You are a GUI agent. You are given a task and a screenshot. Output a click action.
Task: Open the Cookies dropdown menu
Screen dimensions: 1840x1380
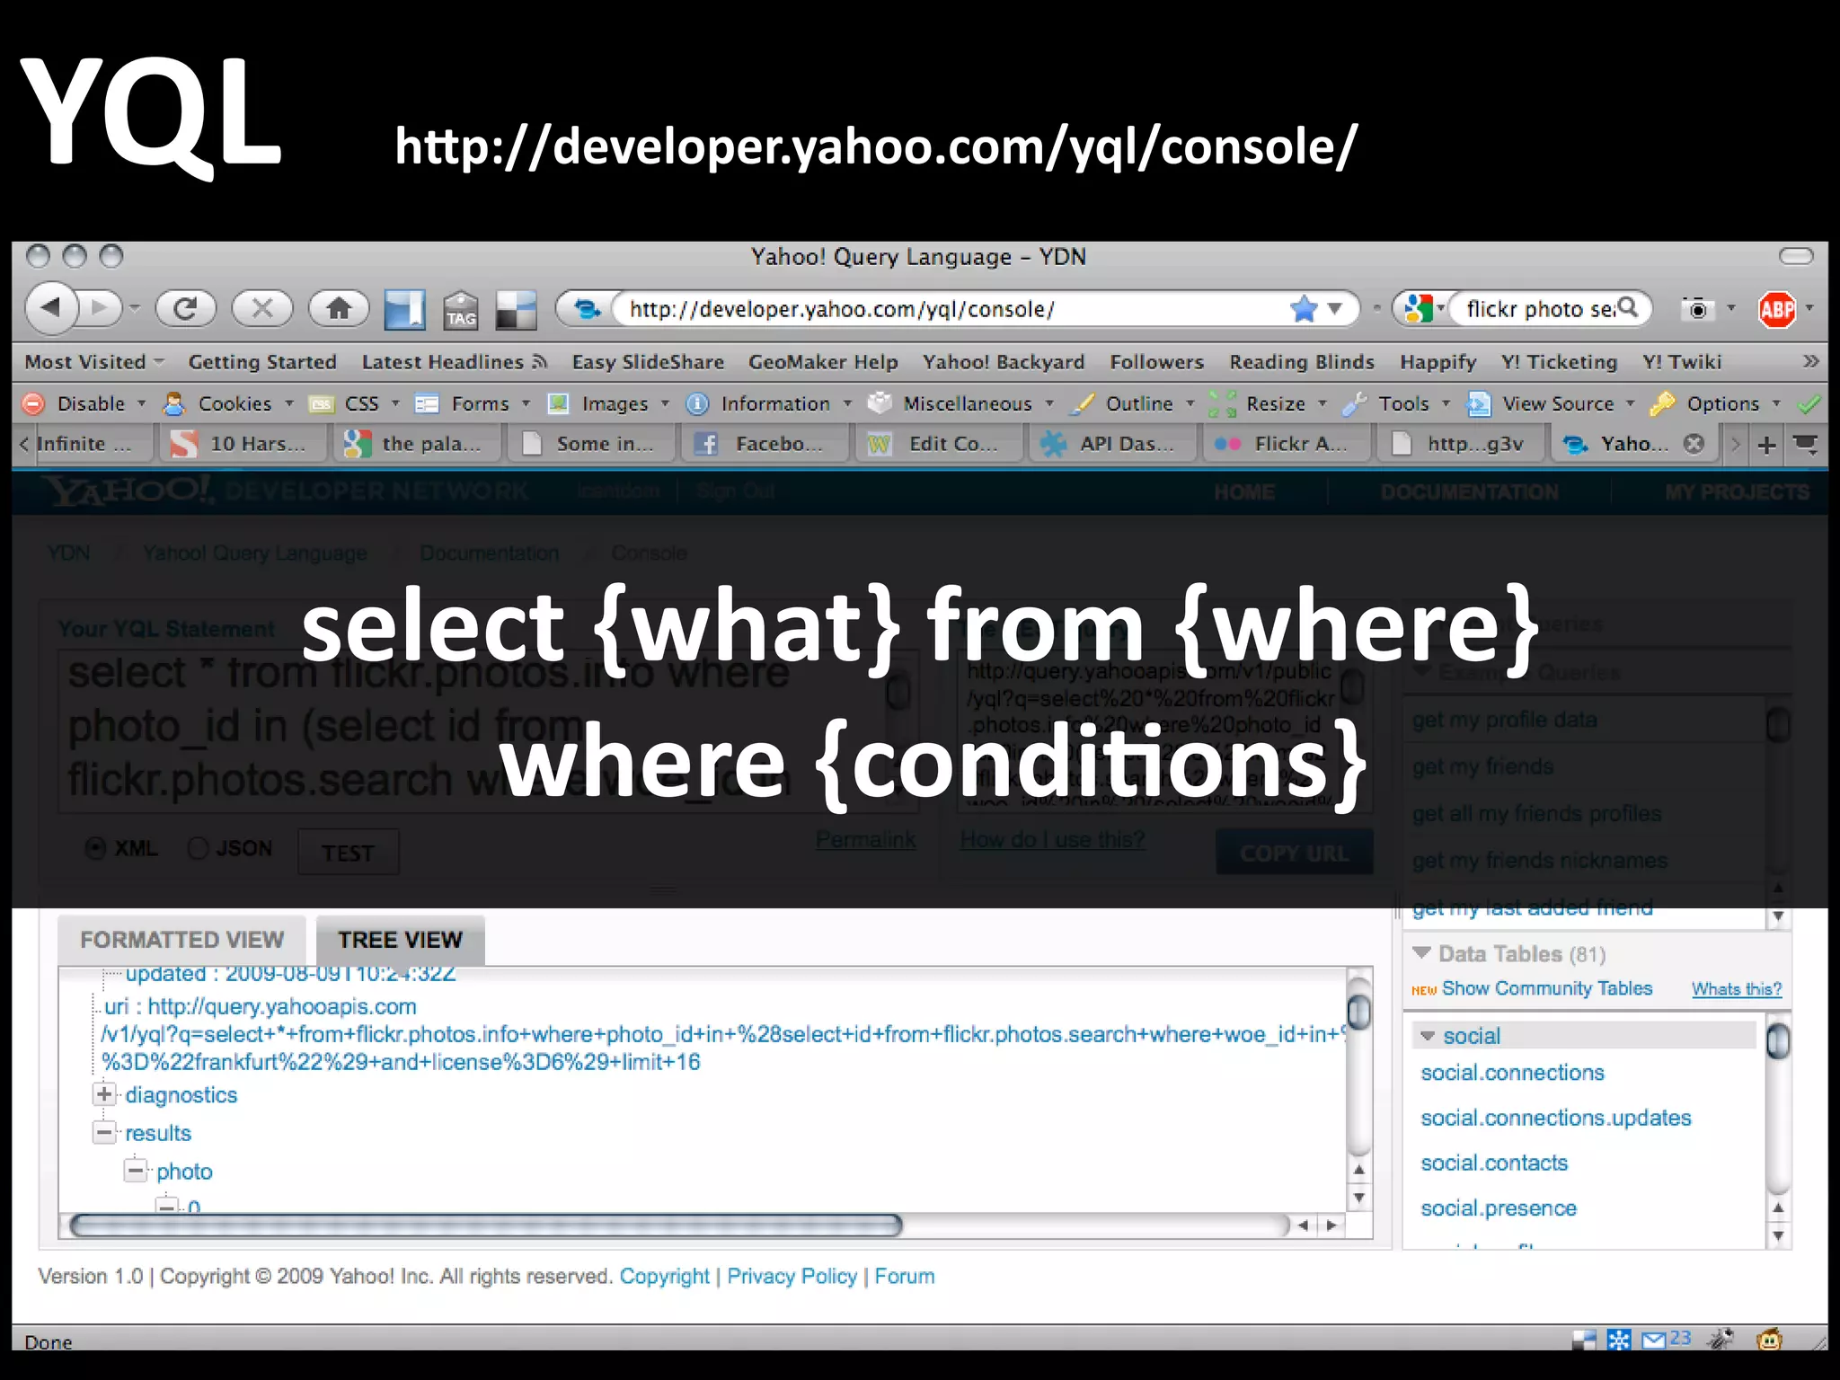pos(229,403)
